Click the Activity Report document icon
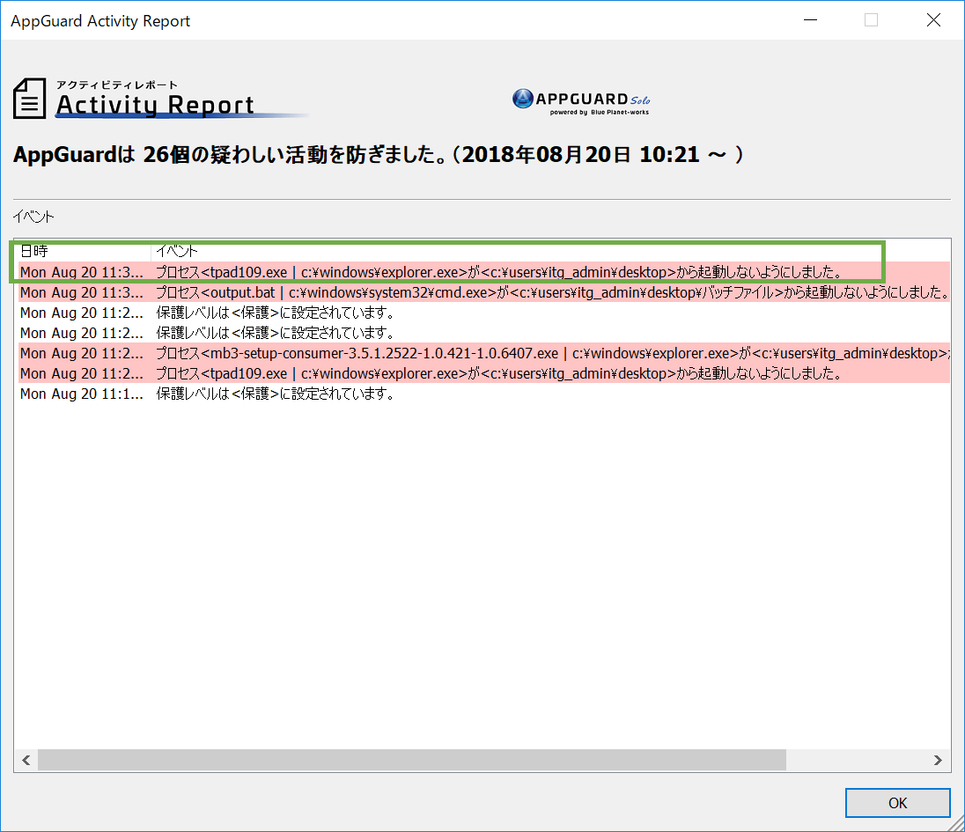 coord(29,98)
